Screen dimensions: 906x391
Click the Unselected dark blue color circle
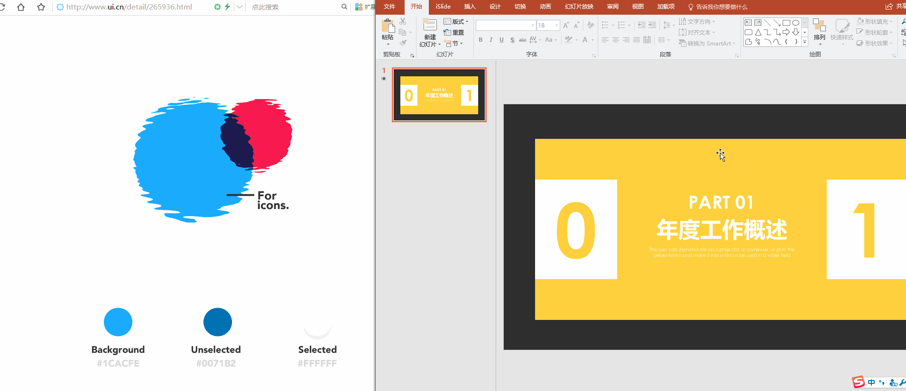tap(217, 322)
